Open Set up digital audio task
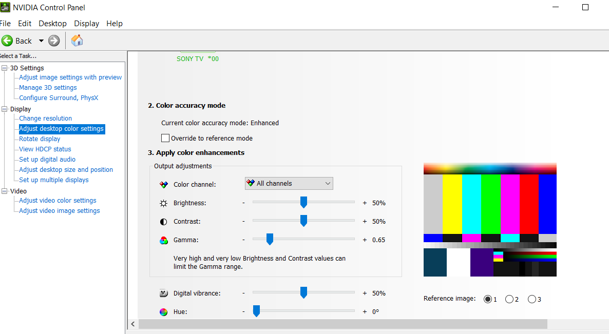Screen dimensions: 609x334 pos(47,160)
